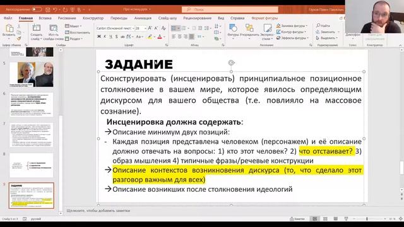Open Character Spacing (AV) dropdown
This screenshot has width=404, height=227.
click(x=129, y=37)
